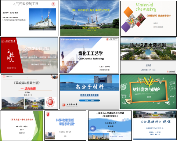The height and width of the screenshot is (141, 177).
Task: Select the 分析化学实验 blue wave slide
Action: click(110, 126)
